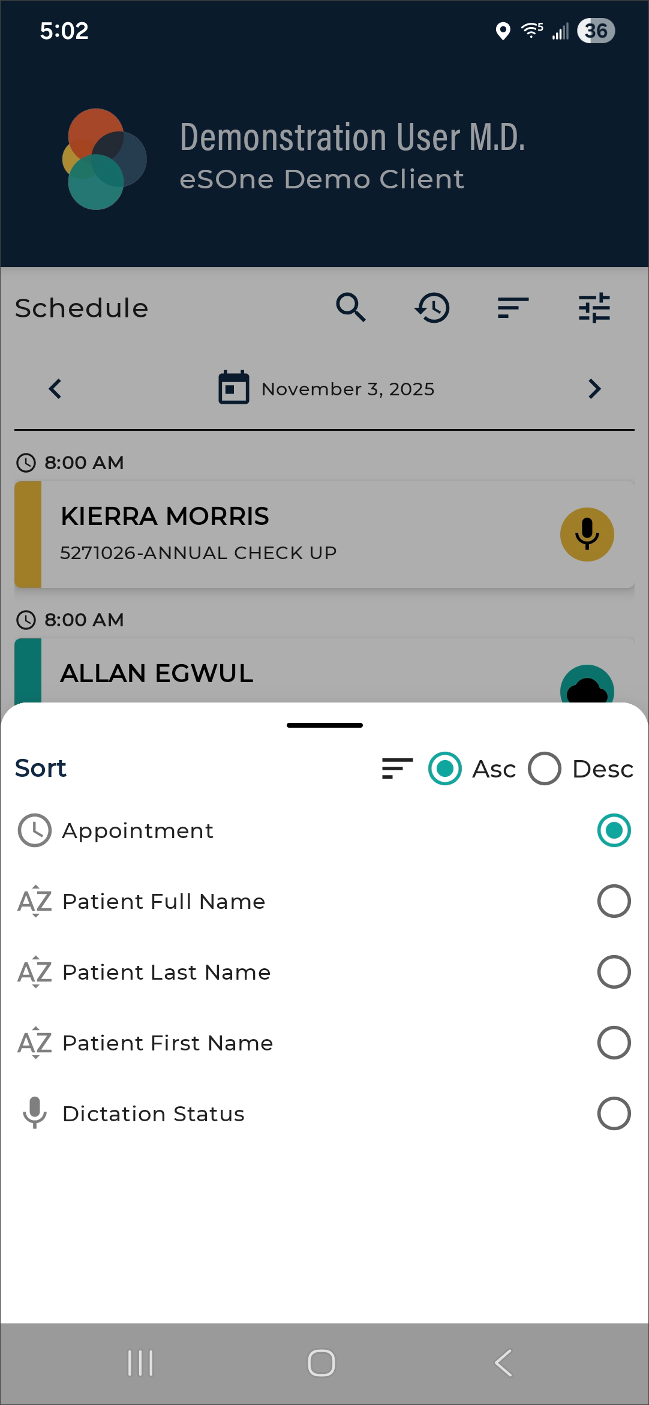This screenshot has width=649, height=1405.
Task: Select the Desc sort order
Action: (545, 768)
